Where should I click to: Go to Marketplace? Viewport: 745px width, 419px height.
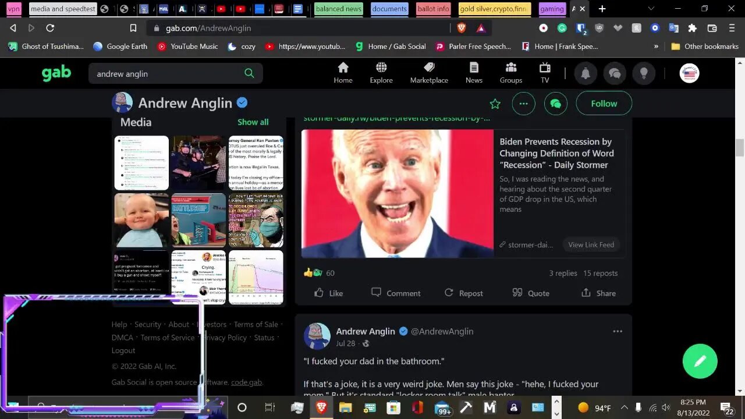pyautogui.click(x=429, y=73)
